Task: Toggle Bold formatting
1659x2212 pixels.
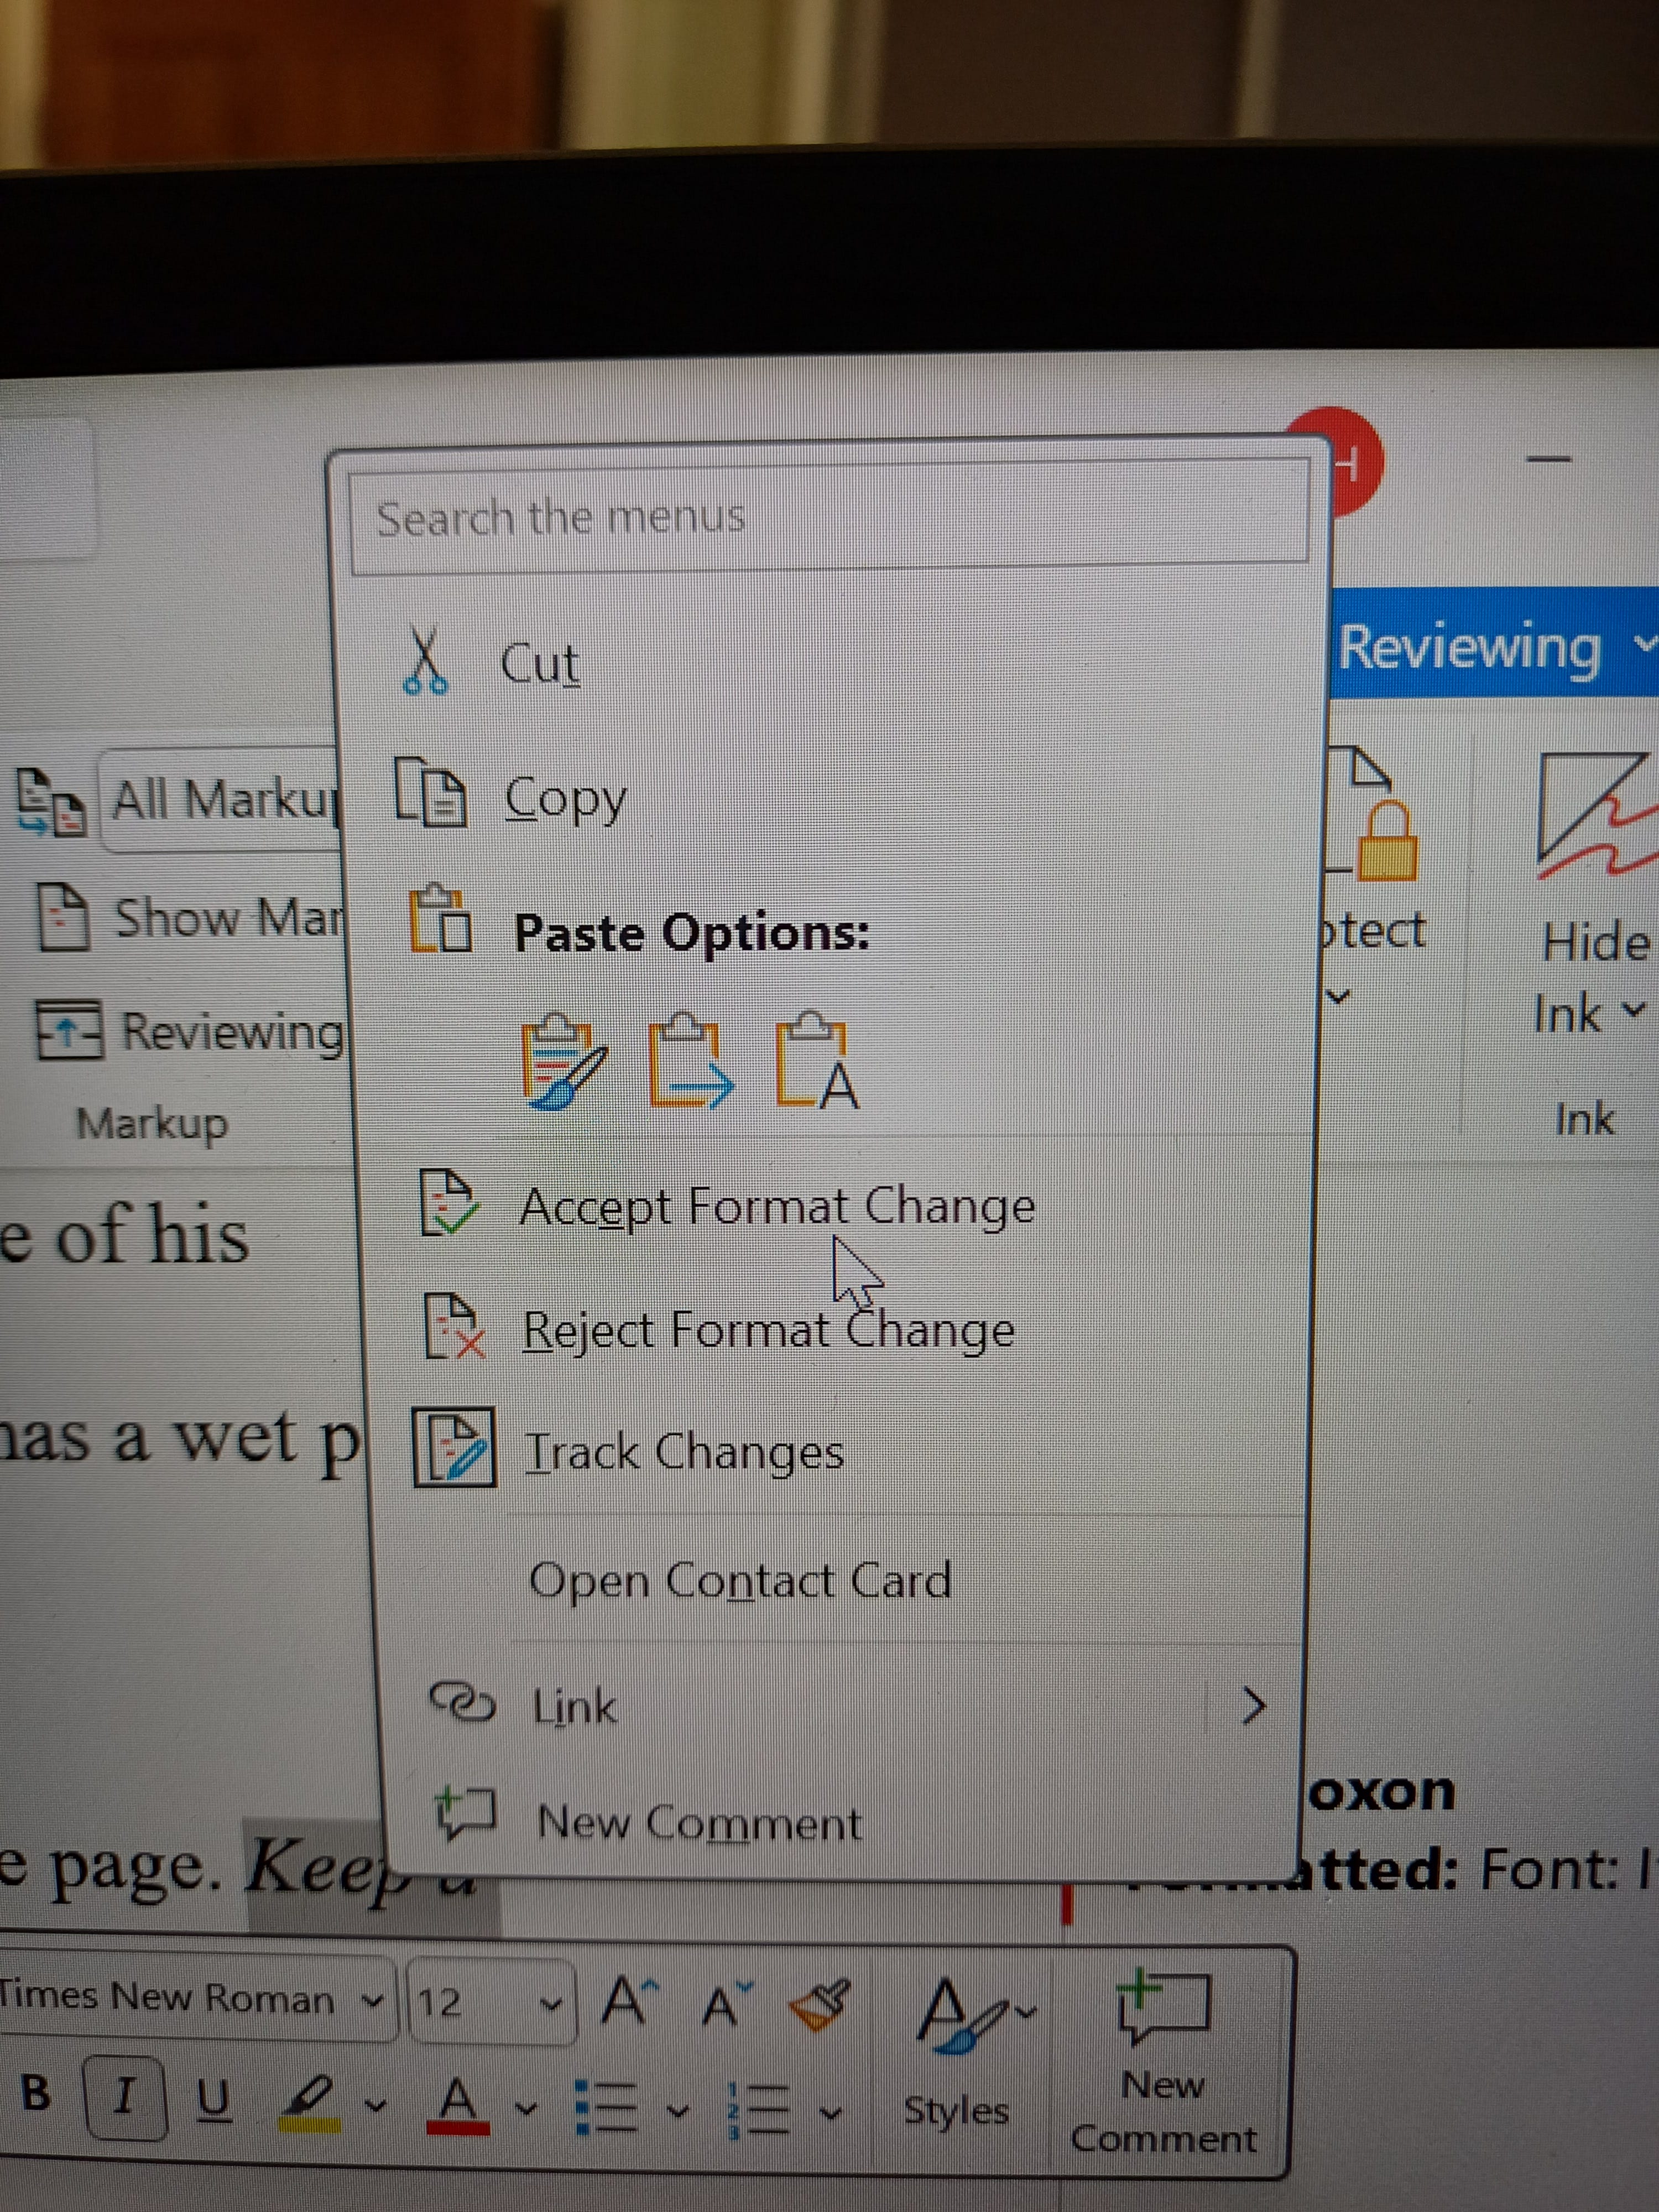Action: click(x=36, y=2093)
